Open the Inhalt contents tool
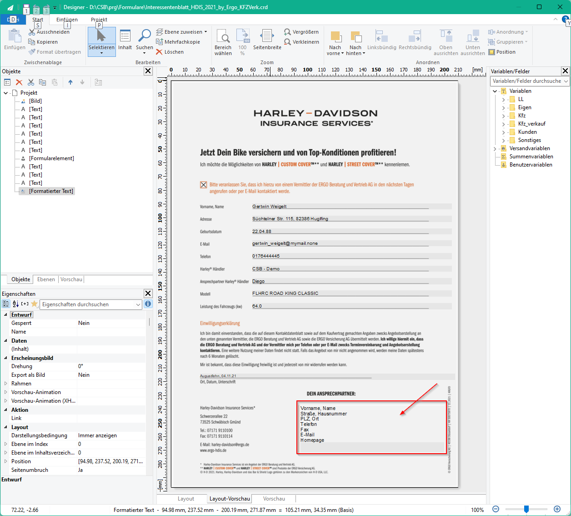 coord(125,40)
